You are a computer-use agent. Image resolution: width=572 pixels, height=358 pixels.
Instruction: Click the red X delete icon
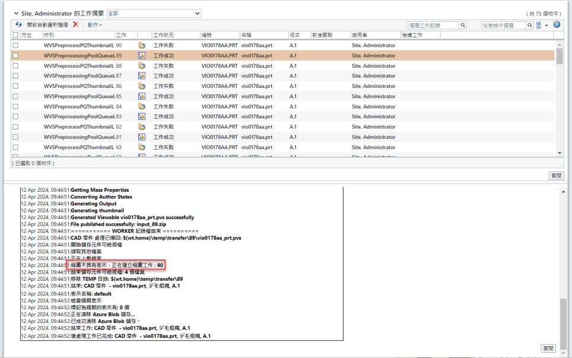tap(75, 24)
